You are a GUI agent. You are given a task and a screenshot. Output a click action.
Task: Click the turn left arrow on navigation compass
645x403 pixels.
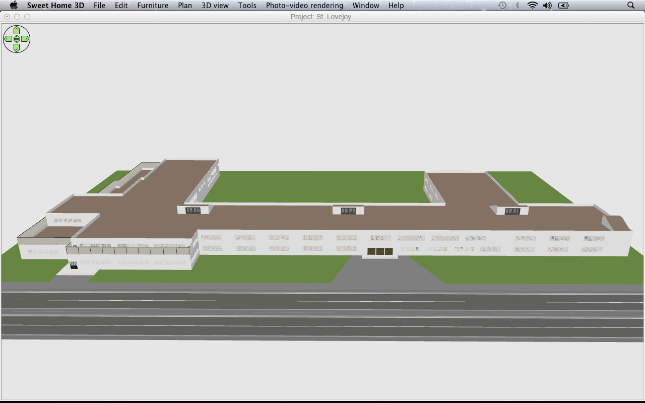coord(8,39)
